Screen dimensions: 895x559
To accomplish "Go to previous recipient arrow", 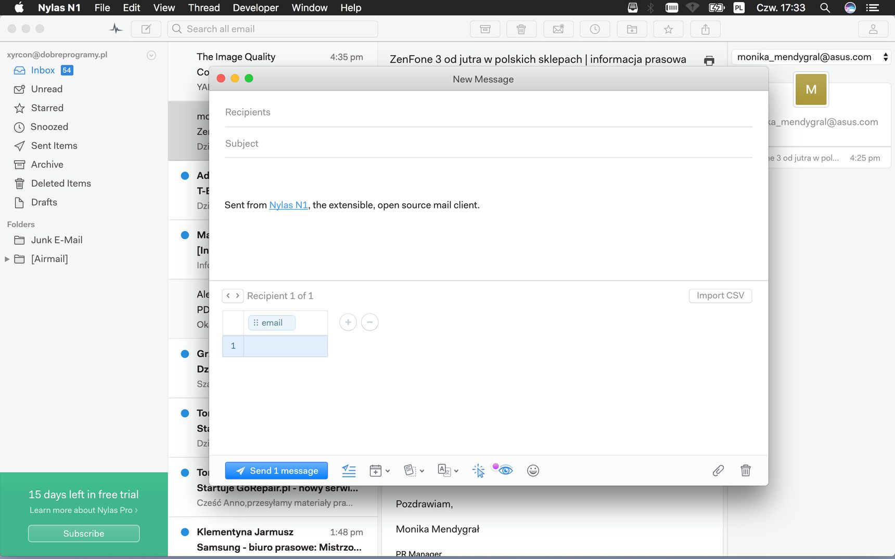I will tap(228, 295).
